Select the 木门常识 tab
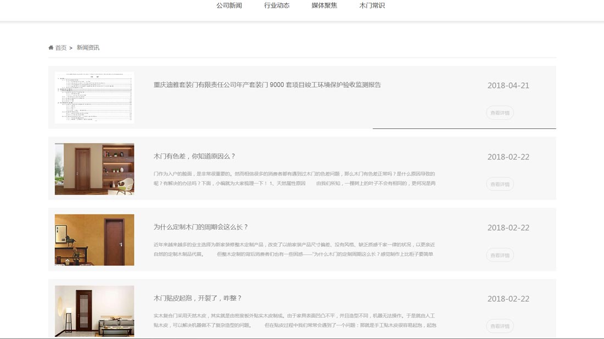The width and height of the screenshot is (604, 339). [x=372, y=5]
